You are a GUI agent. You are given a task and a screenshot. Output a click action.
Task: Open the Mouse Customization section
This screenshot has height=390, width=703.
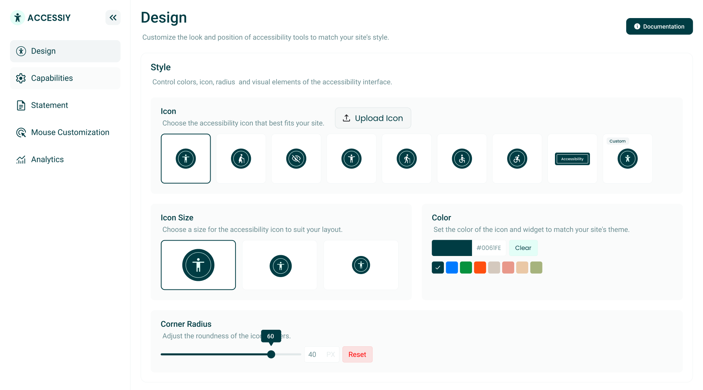click(70, 132)
